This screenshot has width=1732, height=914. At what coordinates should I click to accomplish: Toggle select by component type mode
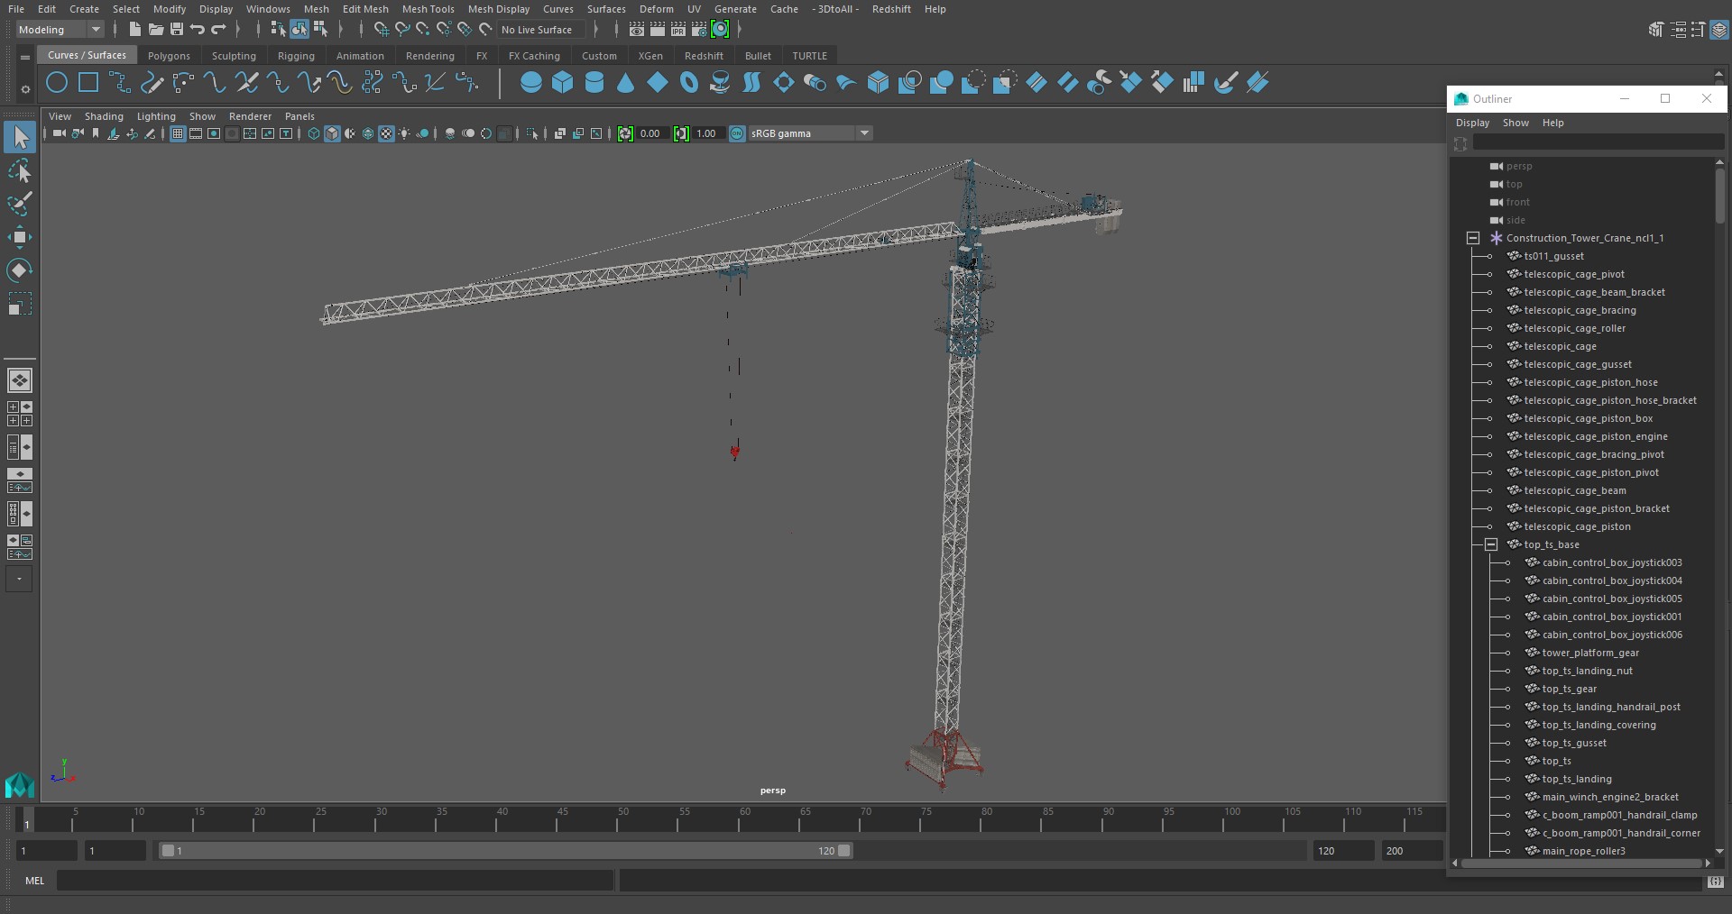click(x=320, y=30)
